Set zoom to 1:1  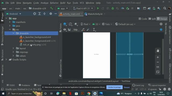(x=158, y=67)
